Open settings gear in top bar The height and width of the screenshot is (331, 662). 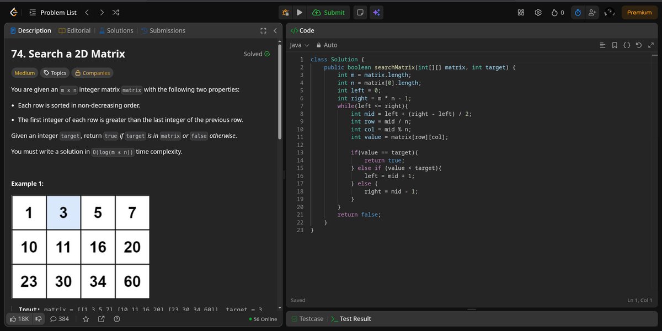coord(538,12)
